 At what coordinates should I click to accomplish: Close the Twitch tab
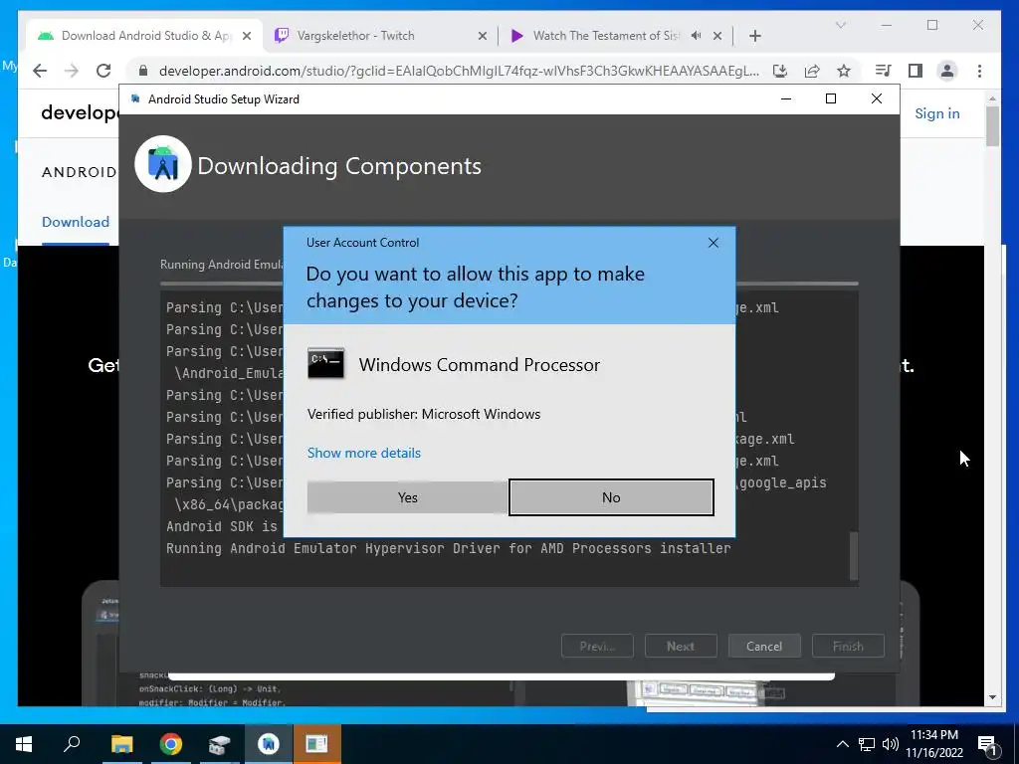[x=483, y=36]
